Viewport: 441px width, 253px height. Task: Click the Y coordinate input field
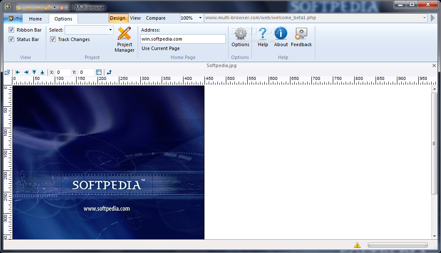coord(86,72)
